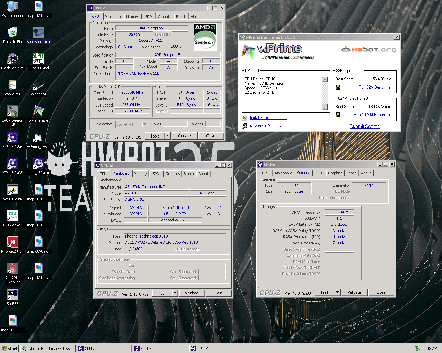442x353 pixels.
Task: Launch ClockGen.exe from desktop
Action: click(12, 61)
